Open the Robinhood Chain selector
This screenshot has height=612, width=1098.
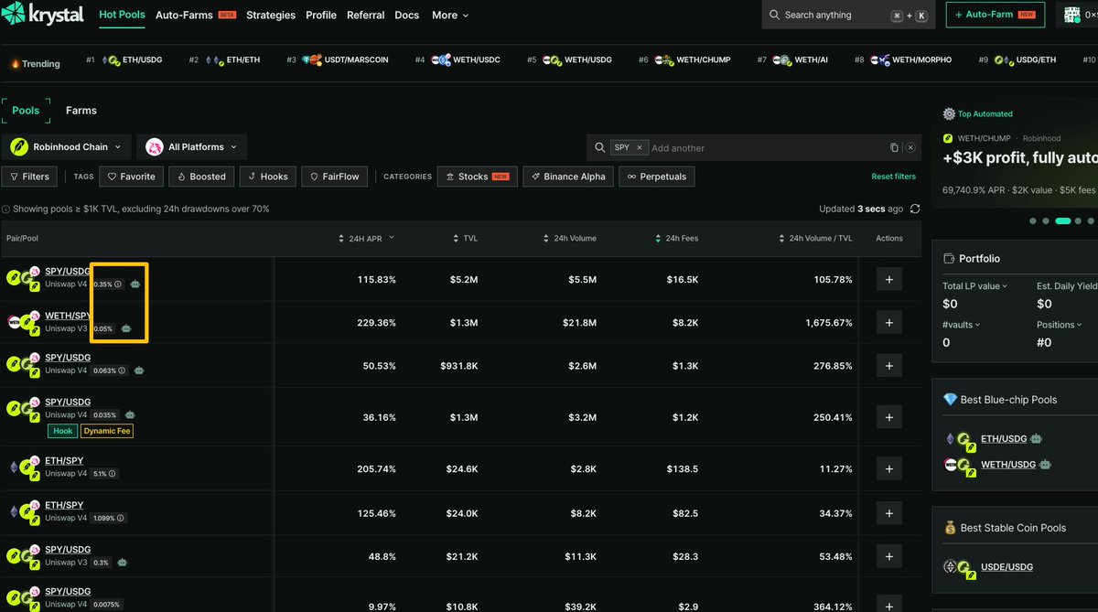click(x=66, y=147)
